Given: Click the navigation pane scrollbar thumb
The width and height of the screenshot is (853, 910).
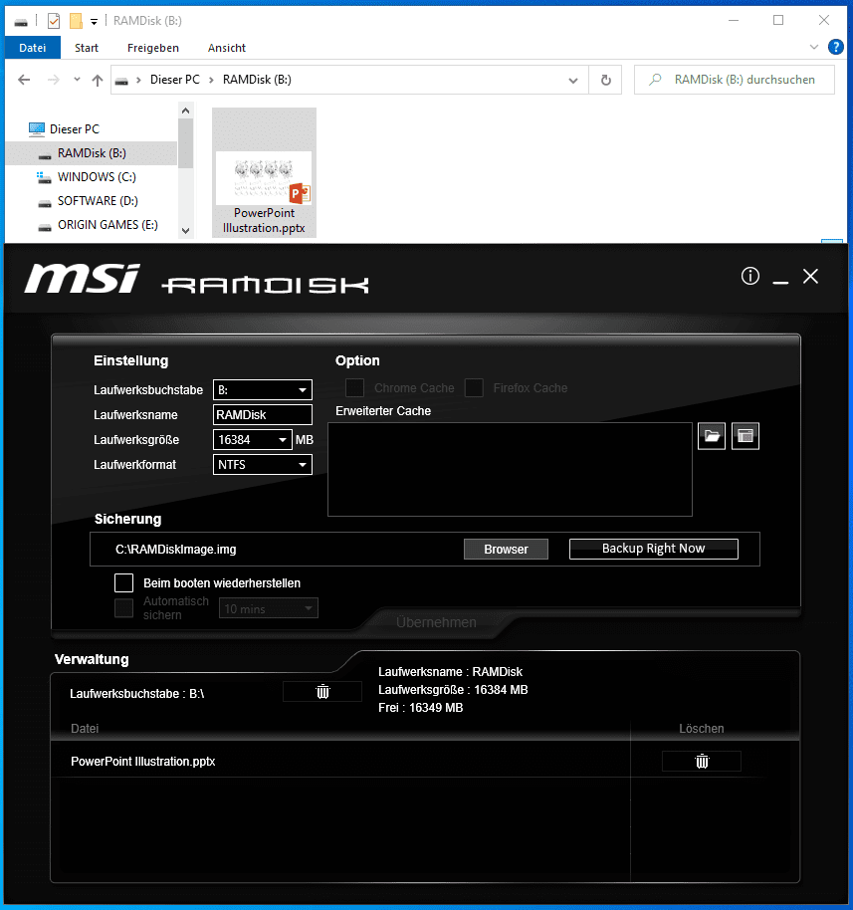Looking at the screenshot, I should coord(186,143).
